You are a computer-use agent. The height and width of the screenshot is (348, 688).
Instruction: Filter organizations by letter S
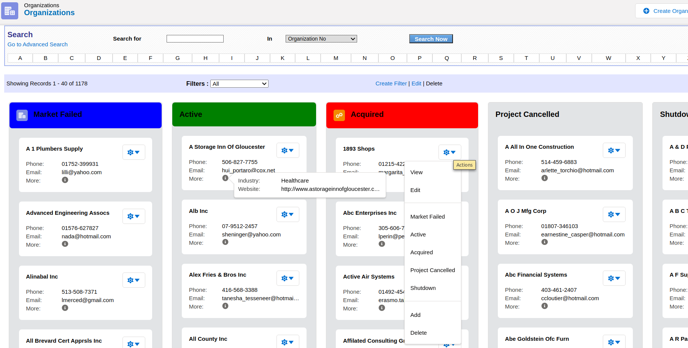coord(501,58)
